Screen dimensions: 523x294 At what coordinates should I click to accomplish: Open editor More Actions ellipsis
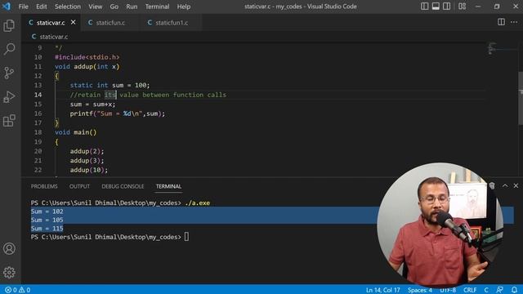[514, 22]
